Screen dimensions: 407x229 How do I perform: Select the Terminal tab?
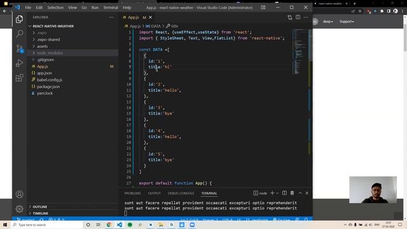[209, 193]
